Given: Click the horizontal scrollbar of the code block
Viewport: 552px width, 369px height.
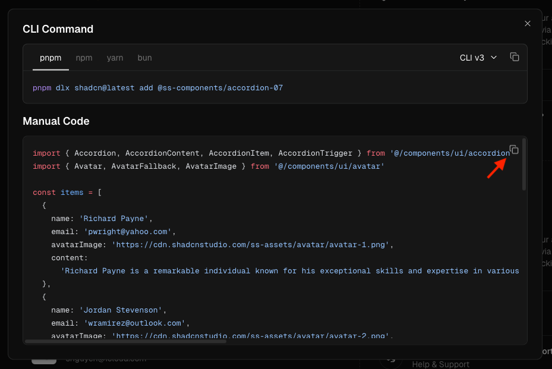Looking at the screenshot, I should pyautogui.click(x=126, y=341).
